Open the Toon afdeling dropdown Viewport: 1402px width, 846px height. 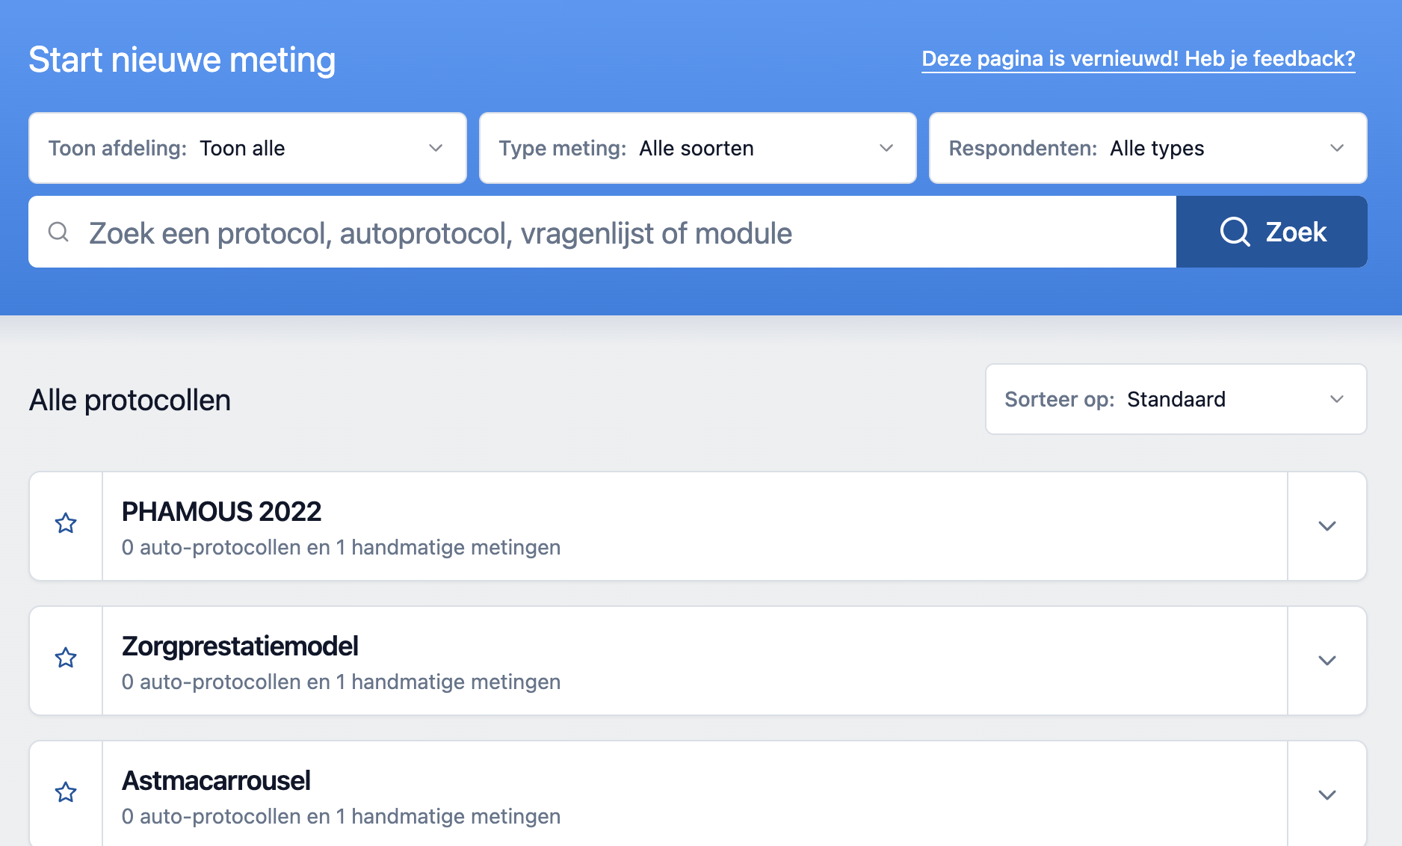pos(247,148)
